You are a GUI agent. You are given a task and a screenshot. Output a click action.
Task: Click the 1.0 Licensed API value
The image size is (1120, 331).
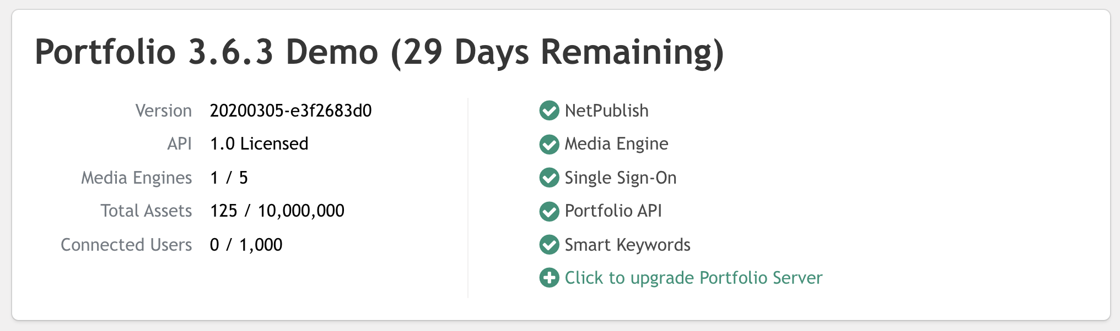pos(259,144)
